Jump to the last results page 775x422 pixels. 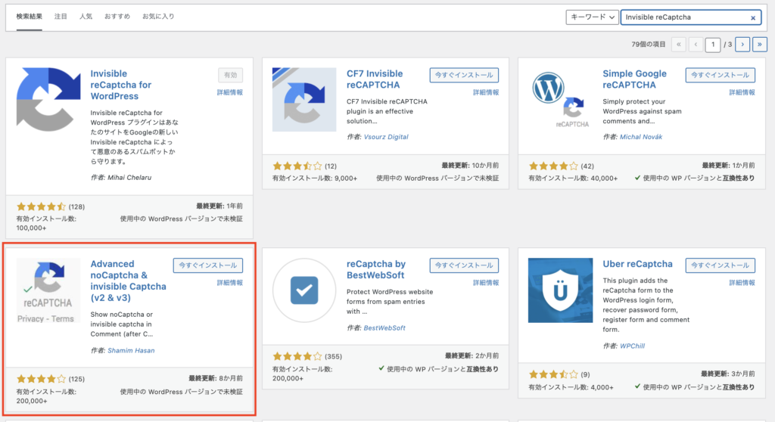760,45
